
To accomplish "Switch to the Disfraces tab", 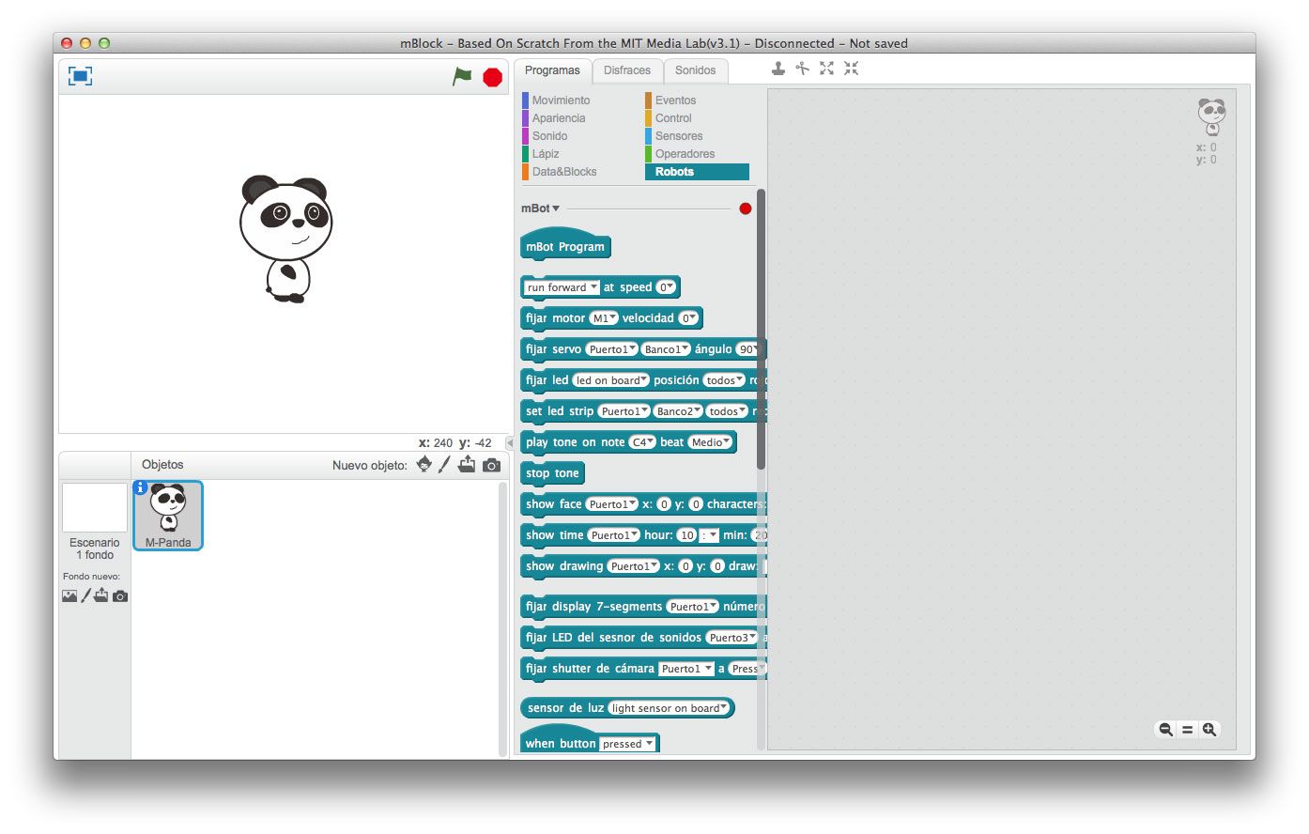I will pyautogui.click(x=627, y=70).
